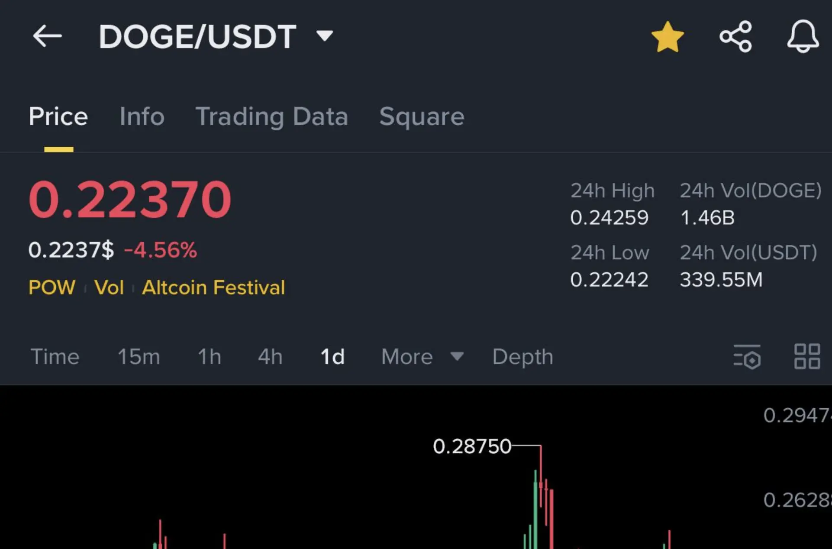Switch to the Info tab
The width and height of the screenshot is (832, 549).
(142, 116)
